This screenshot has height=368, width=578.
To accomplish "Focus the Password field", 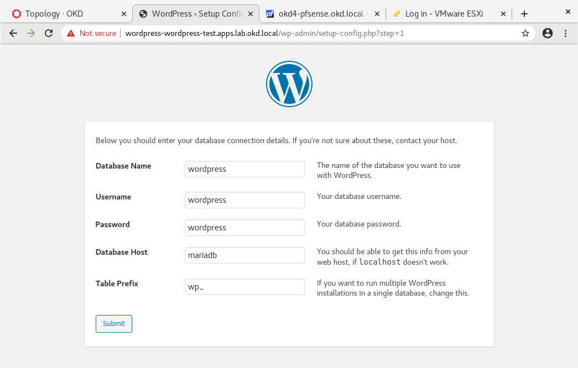I will pyautogui.click(x=245, y=228).
